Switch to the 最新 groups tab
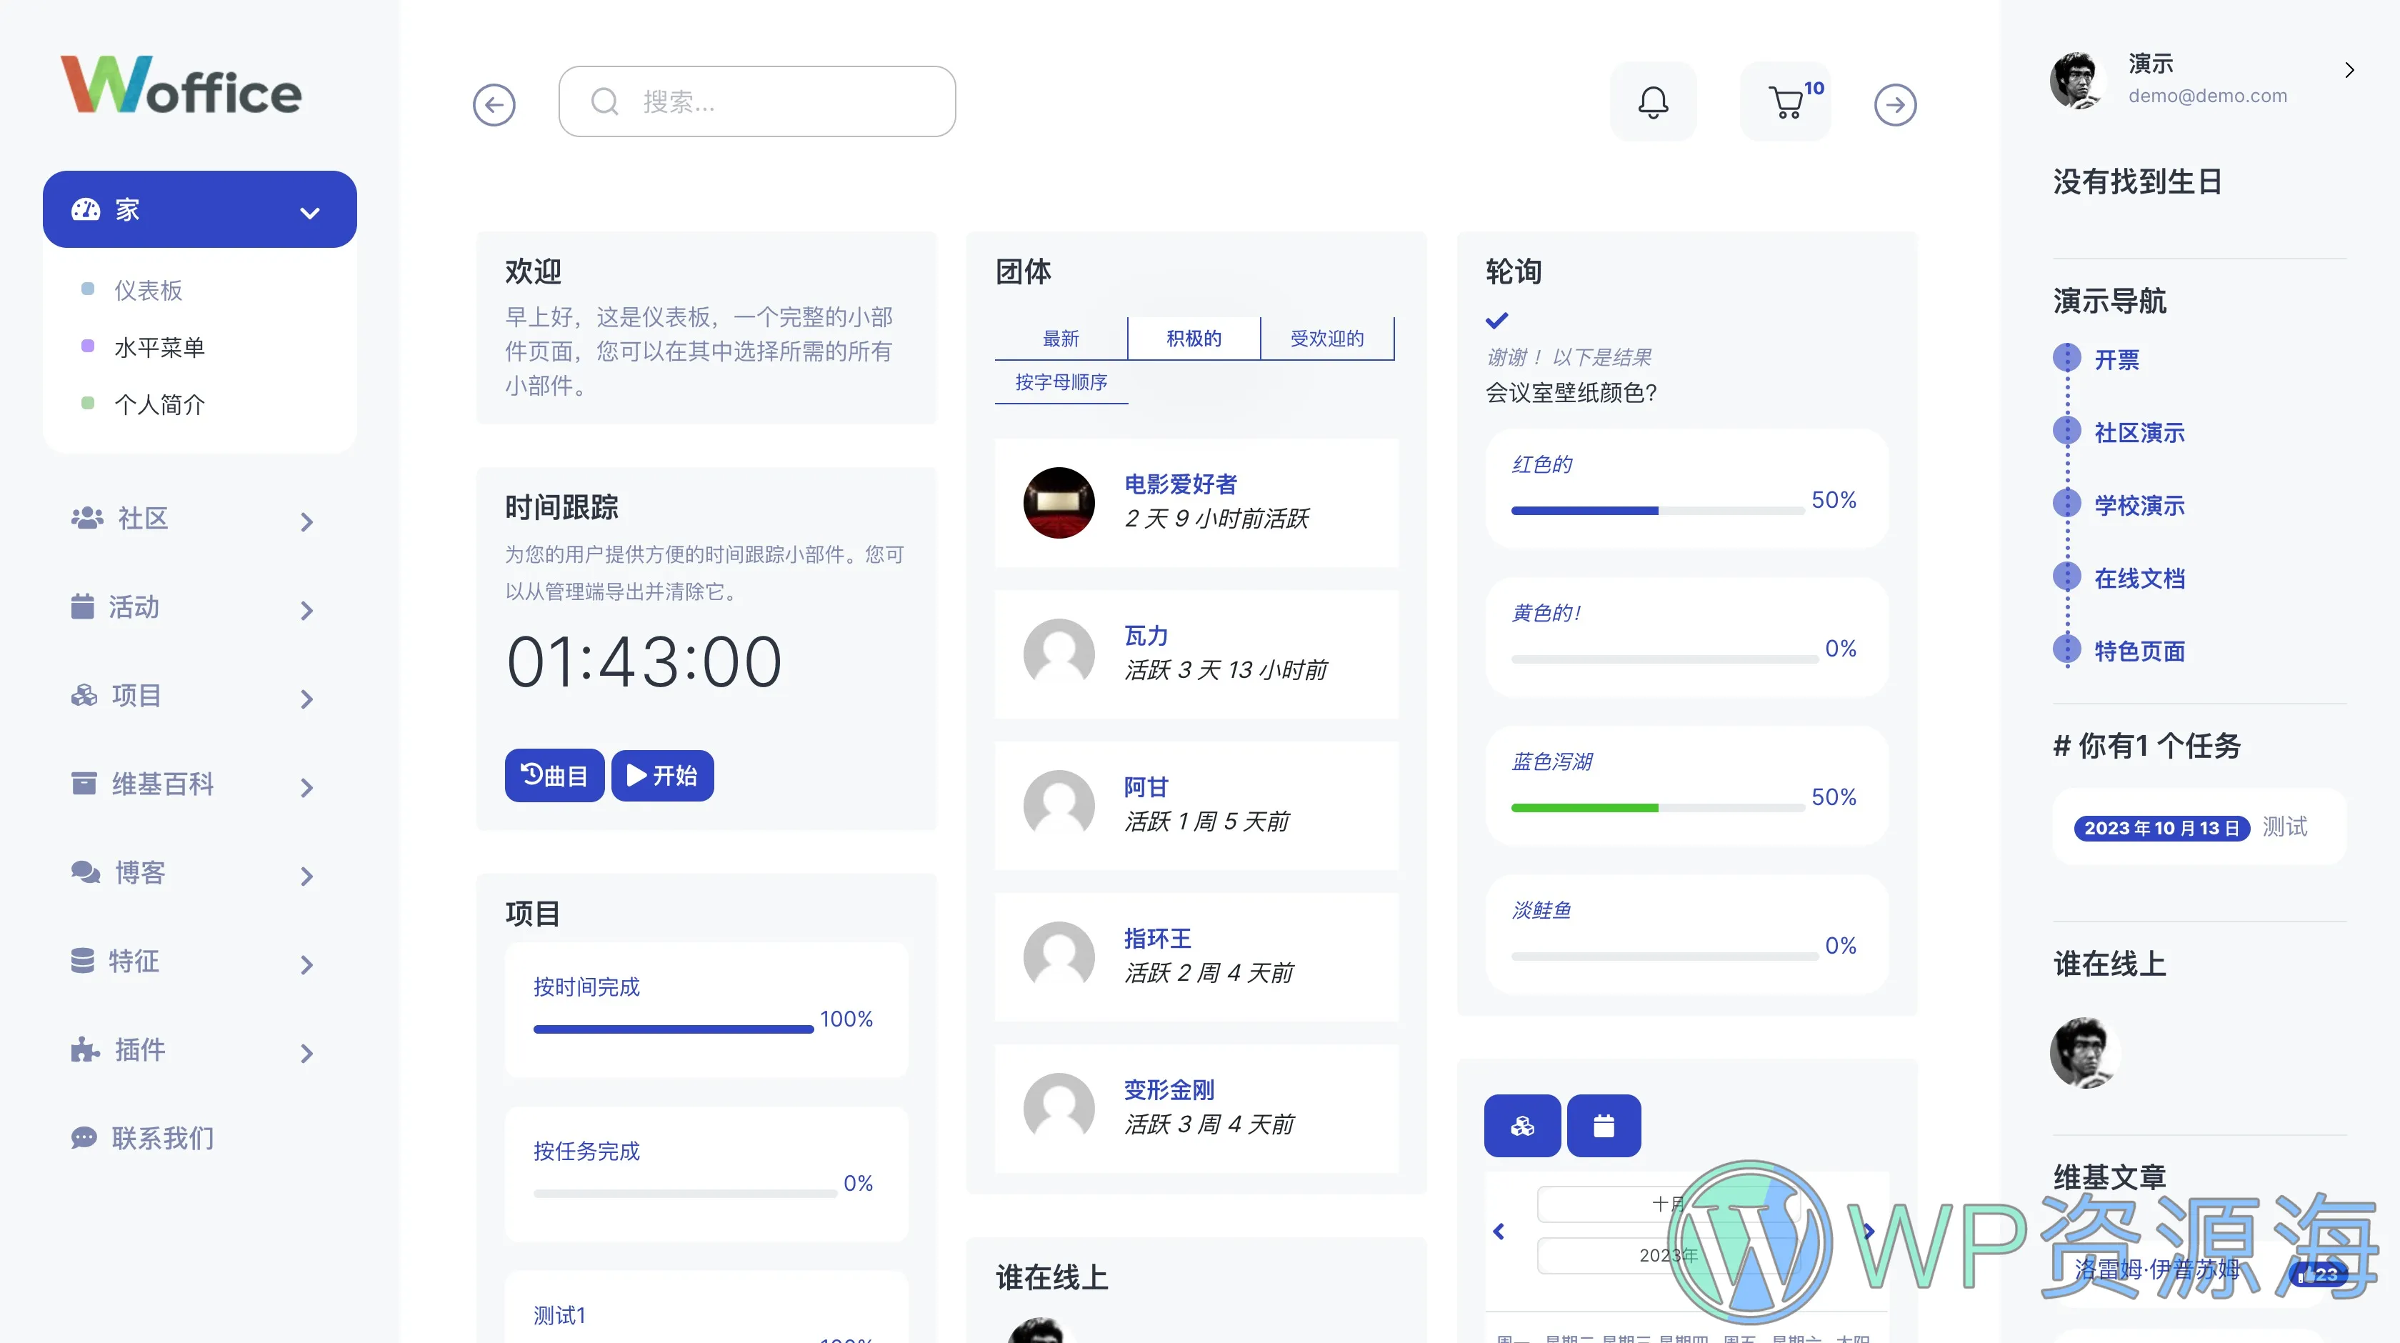 pos(1060,339)
